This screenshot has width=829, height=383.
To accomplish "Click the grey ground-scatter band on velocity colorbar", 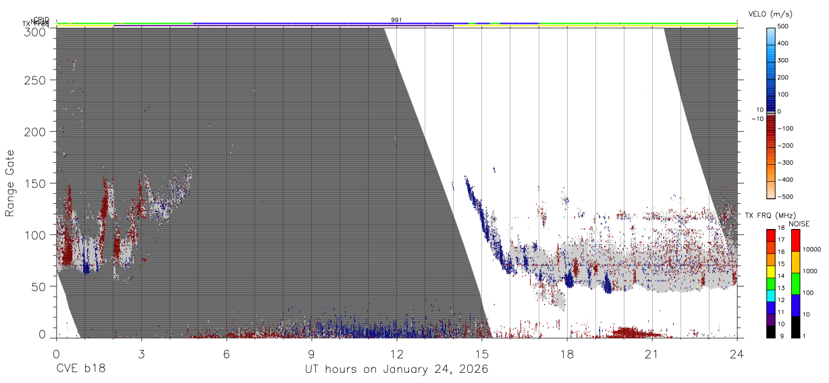I will click(x=771, y=112).
